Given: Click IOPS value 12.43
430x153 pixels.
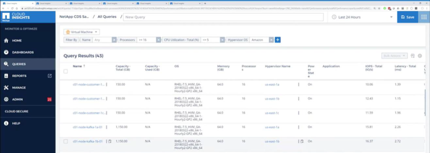Looking at the screenshot, I should point(369,98).
